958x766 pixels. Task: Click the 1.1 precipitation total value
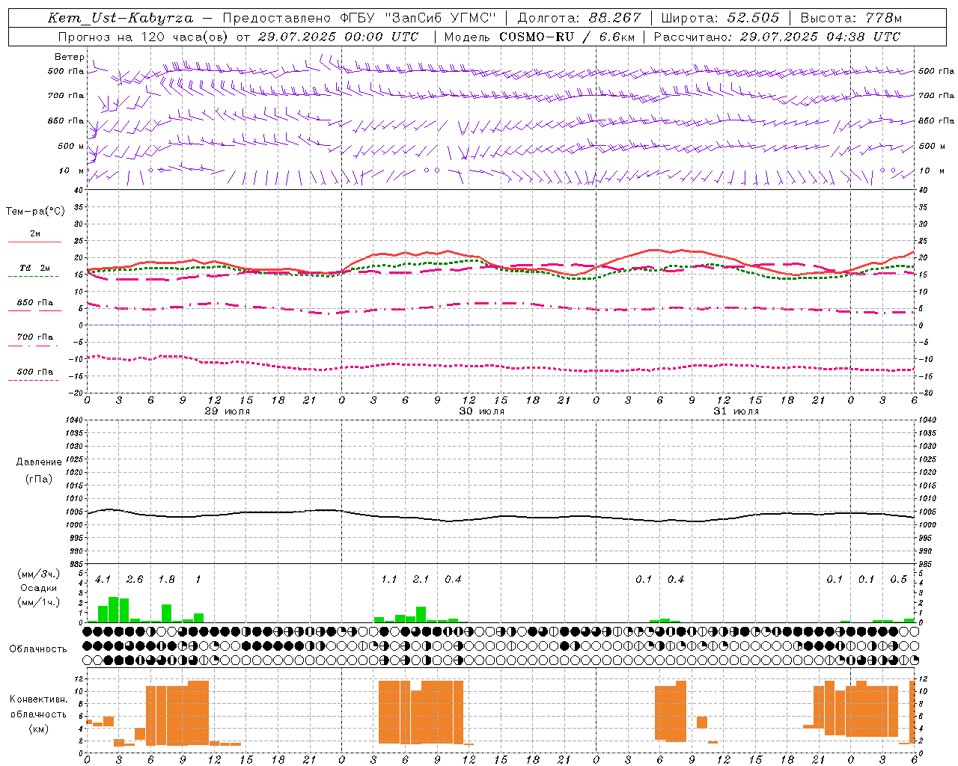point(389,579)
